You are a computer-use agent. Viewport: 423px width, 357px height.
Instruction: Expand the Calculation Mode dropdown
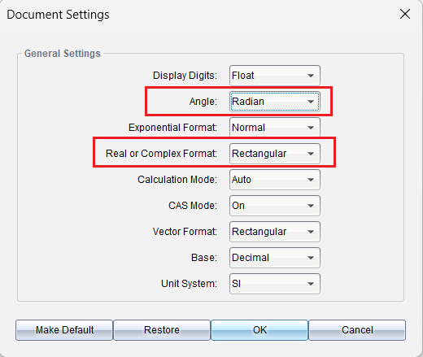[x=275, y=180]
